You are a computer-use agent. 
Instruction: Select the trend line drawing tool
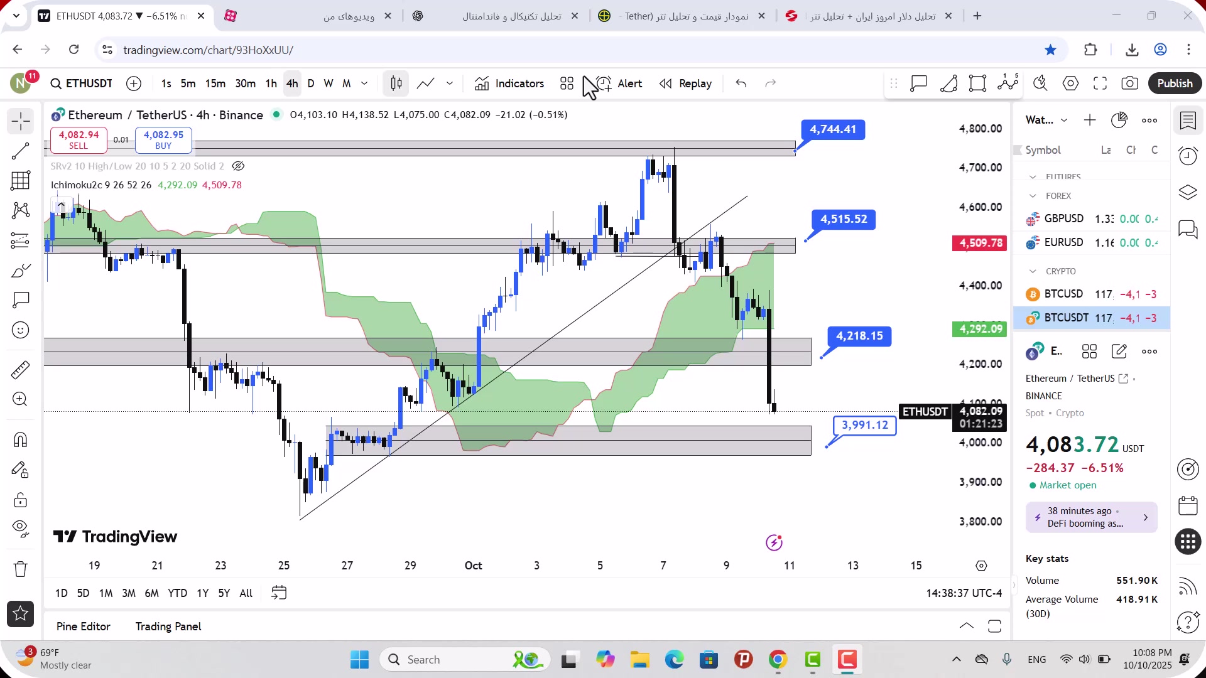click(x=21, y=151)
